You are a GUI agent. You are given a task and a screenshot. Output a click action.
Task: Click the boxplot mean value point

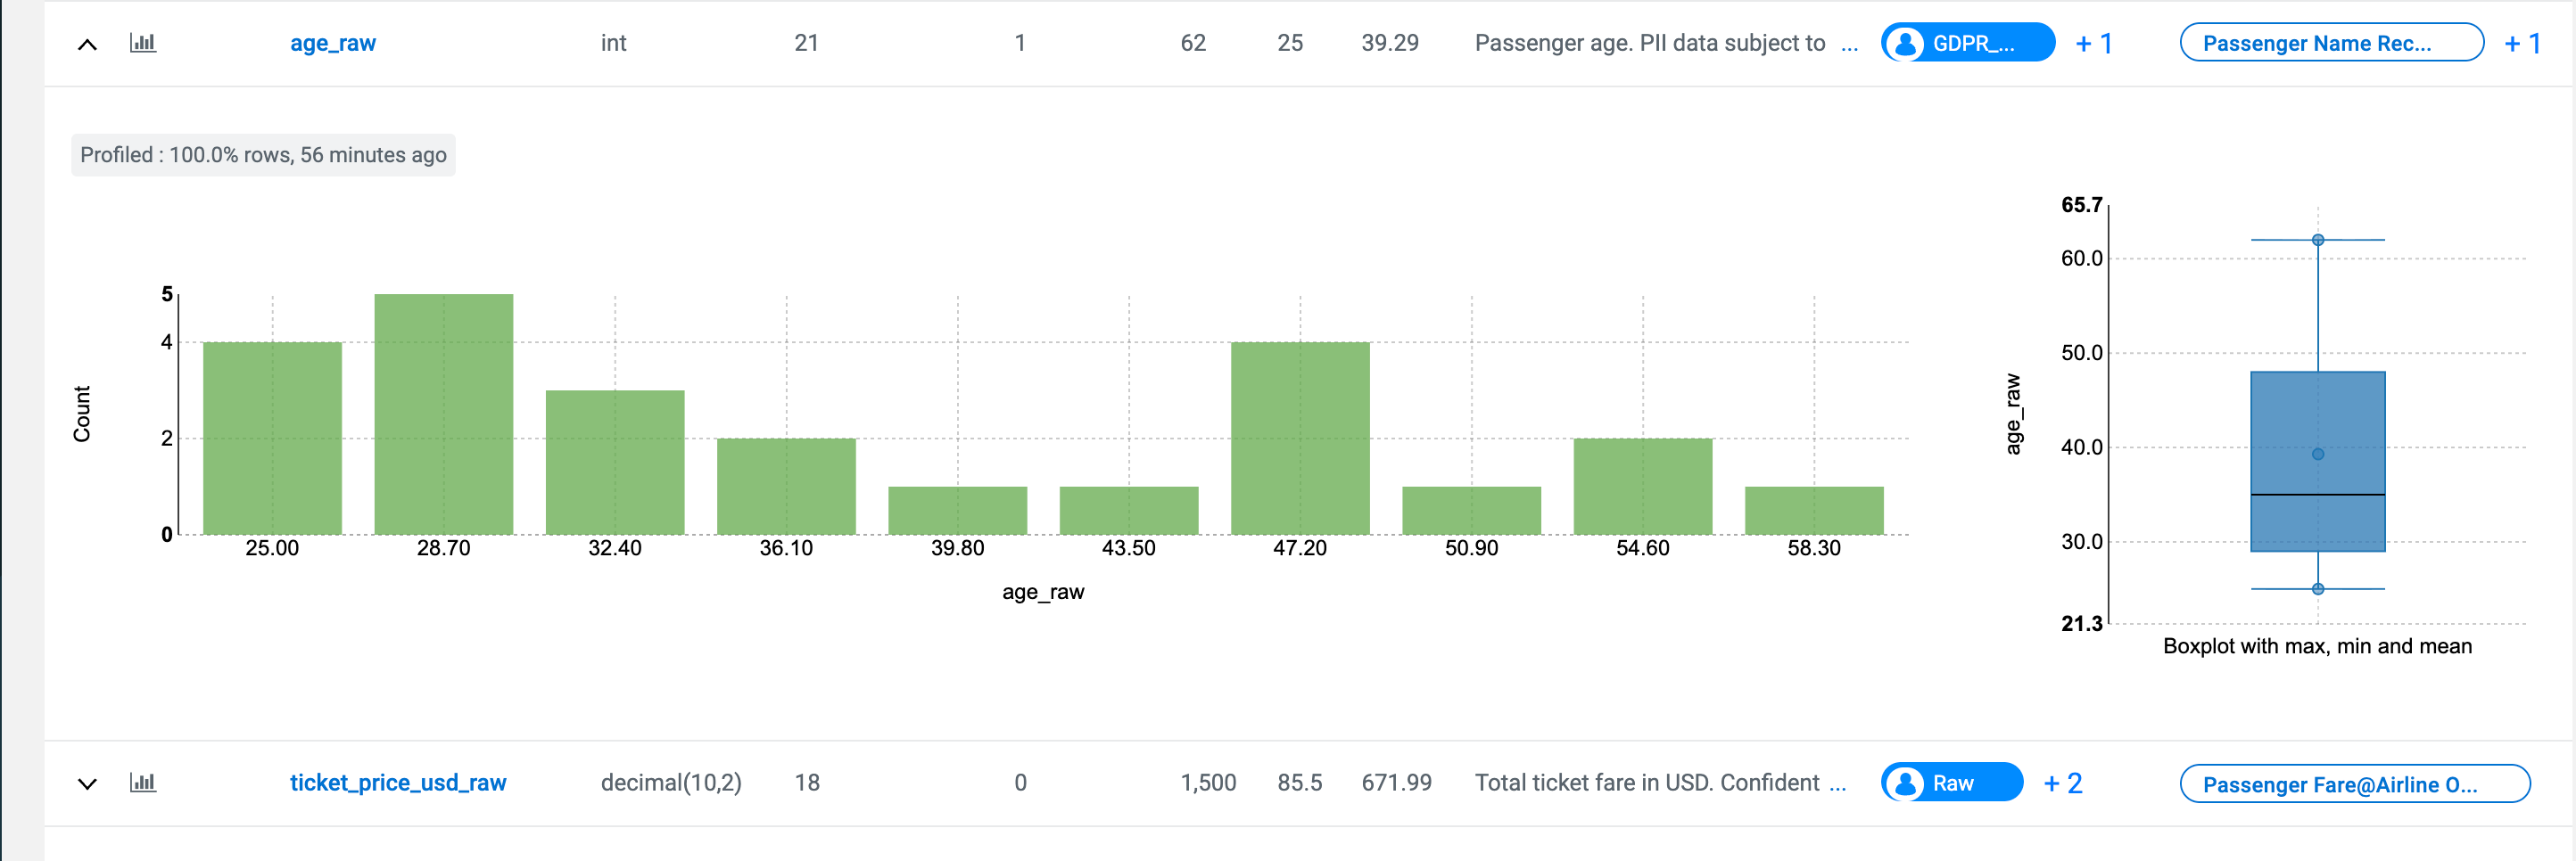(x=2318, y=455)
